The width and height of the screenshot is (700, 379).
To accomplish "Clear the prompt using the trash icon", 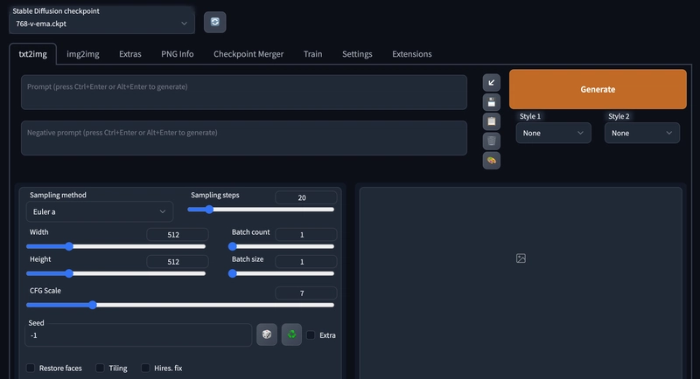I will [x=491, y=141].
